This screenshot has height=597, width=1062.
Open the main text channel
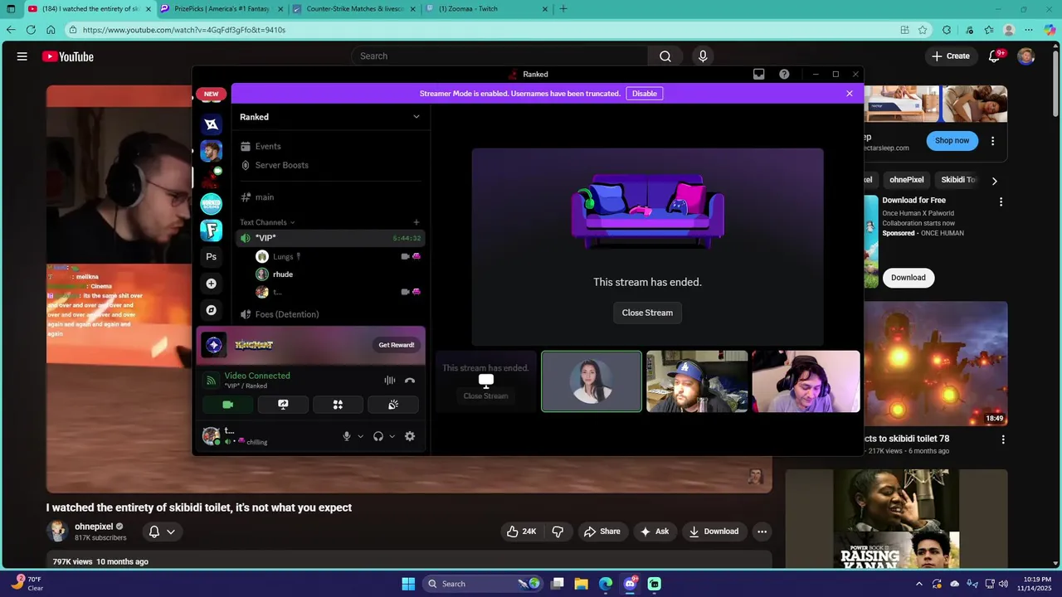pyautogui.click(x=330, y=197)
